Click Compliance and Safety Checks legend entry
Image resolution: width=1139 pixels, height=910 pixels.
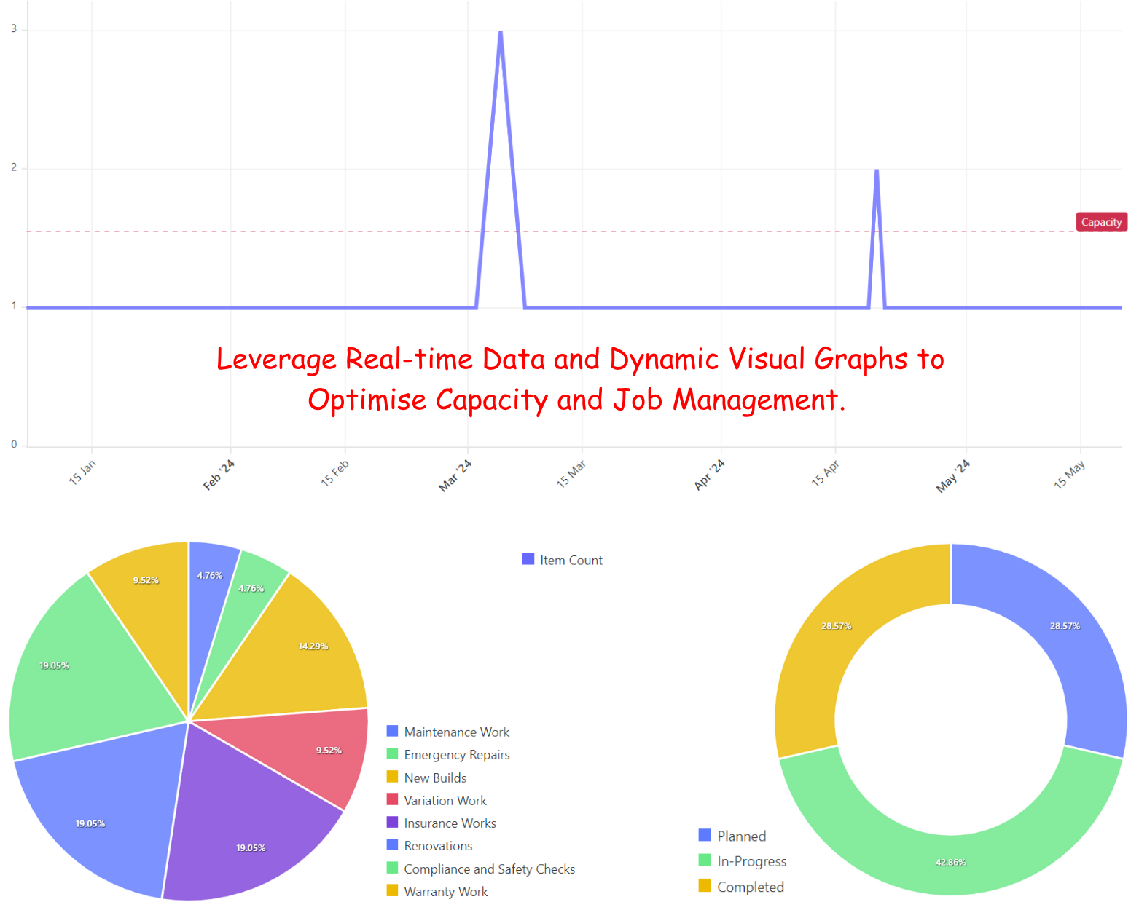tap(489, 869)
